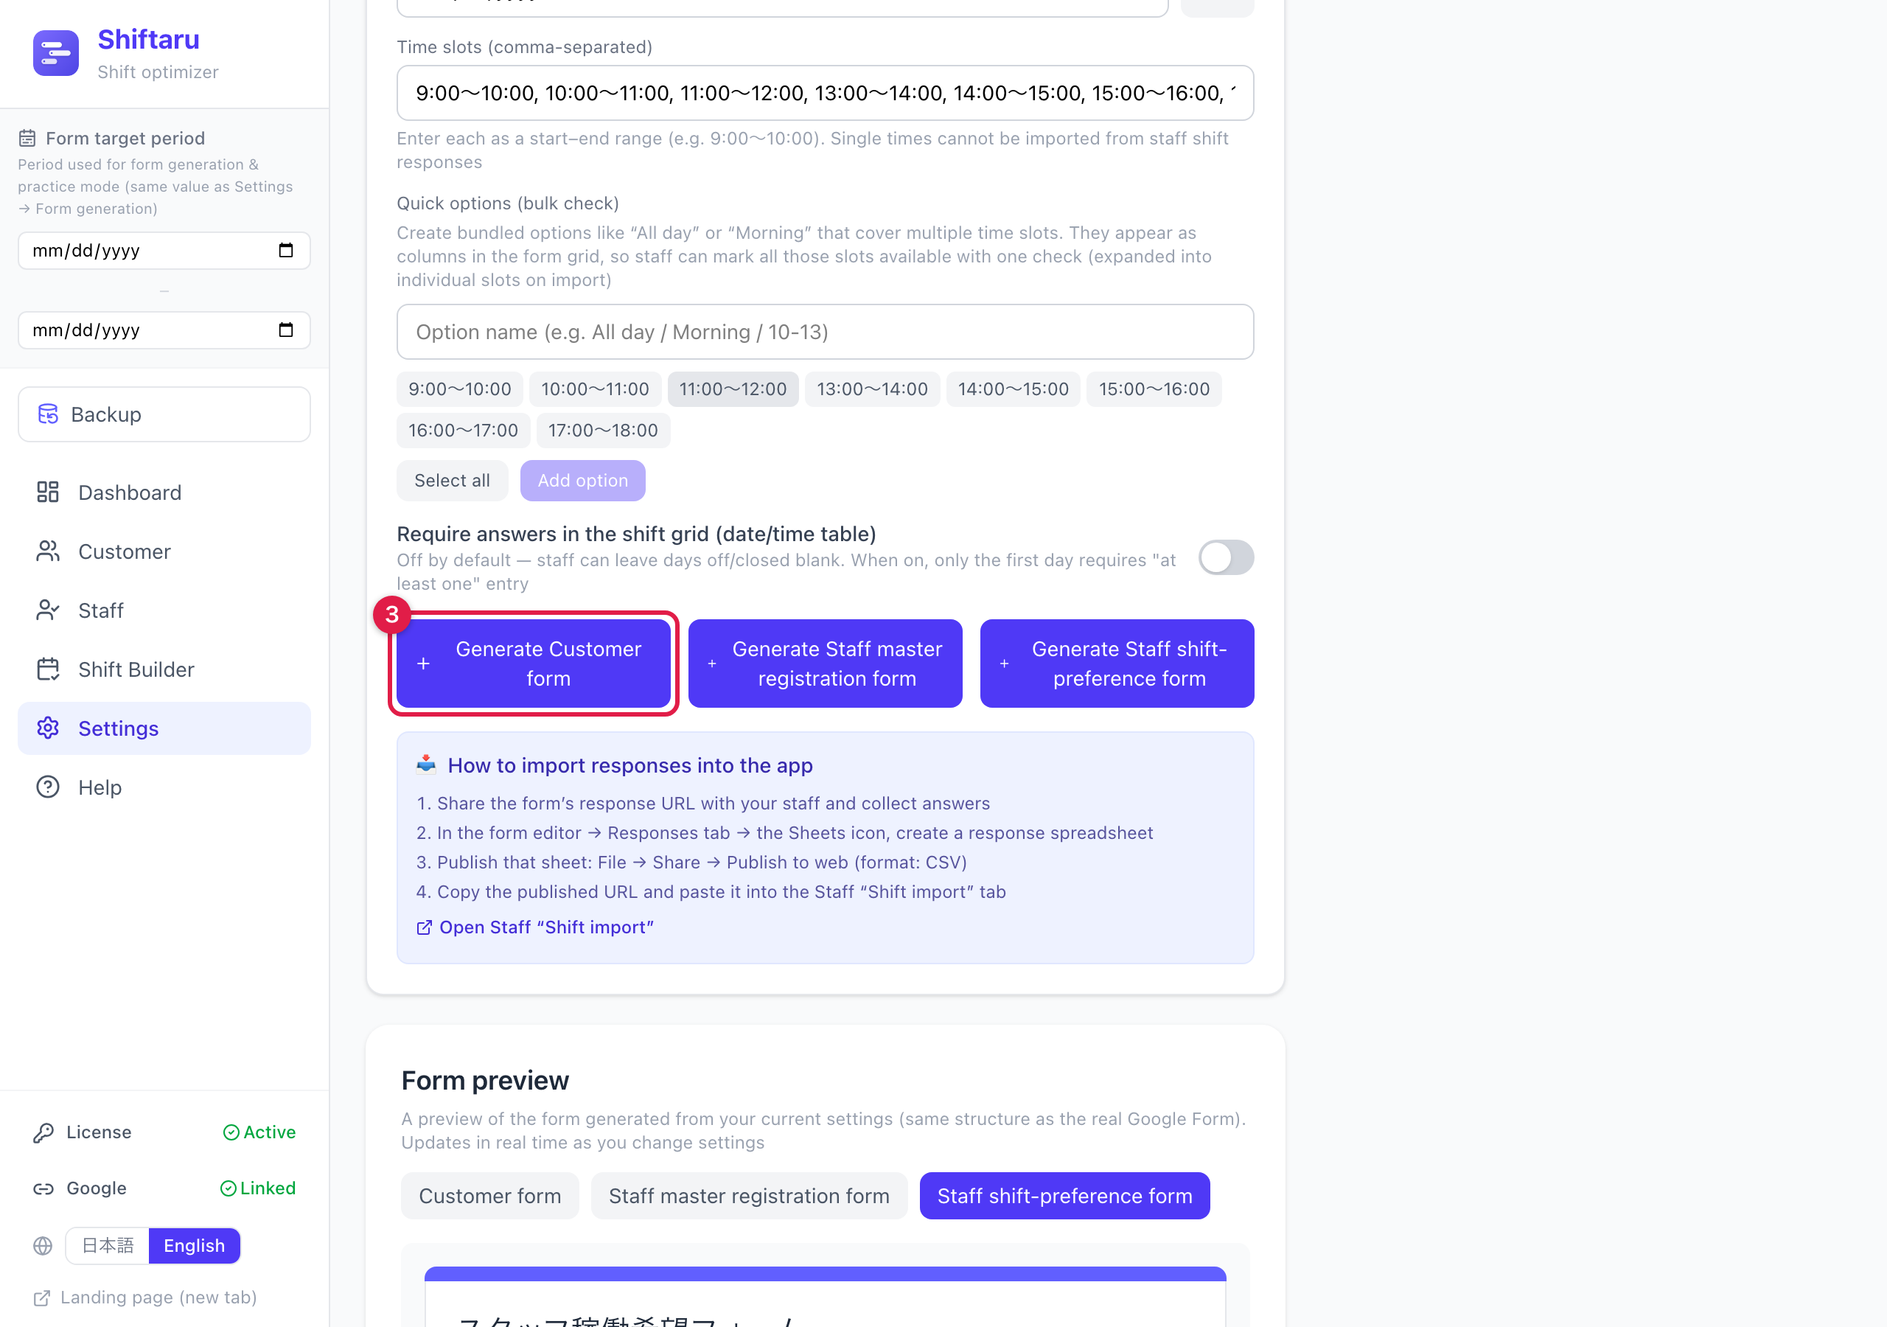Click the end date mm/dd/yyyy field
Screen dimensions: 1887x1327
pos(164,330)
